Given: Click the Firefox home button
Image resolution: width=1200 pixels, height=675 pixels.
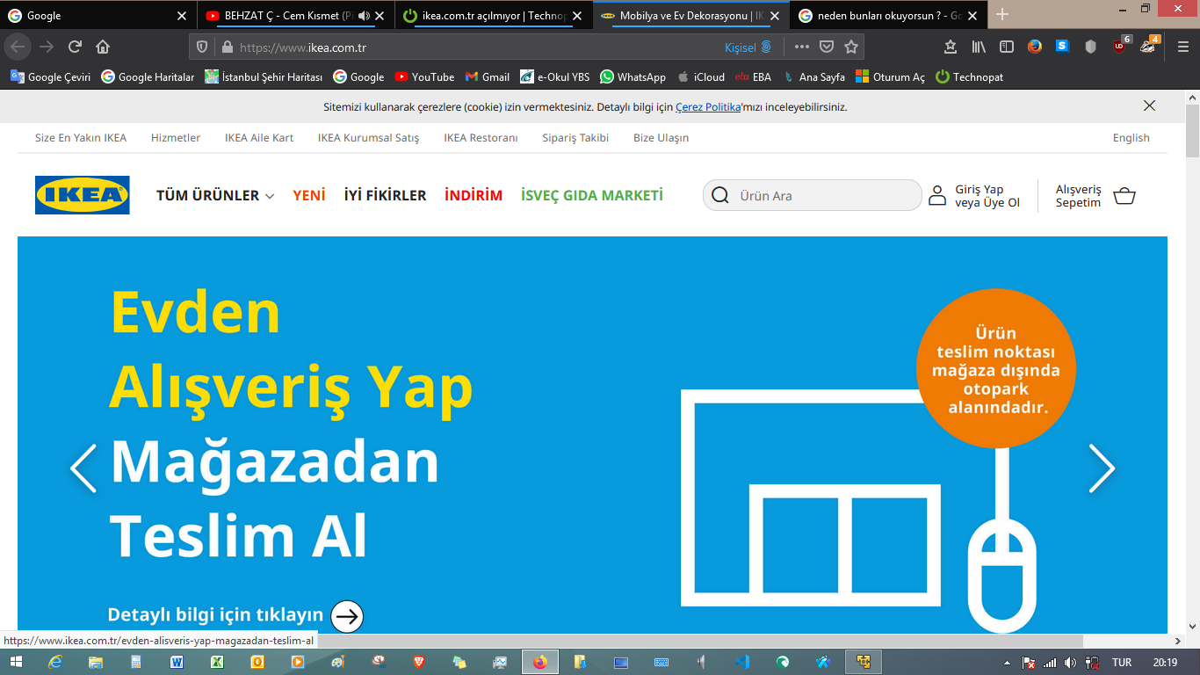Looking at the screenshot, I should point(103,47).
